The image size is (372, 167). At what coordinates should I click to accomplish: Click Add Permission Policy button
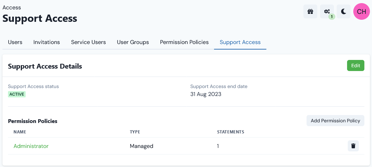tap(336, 121)
